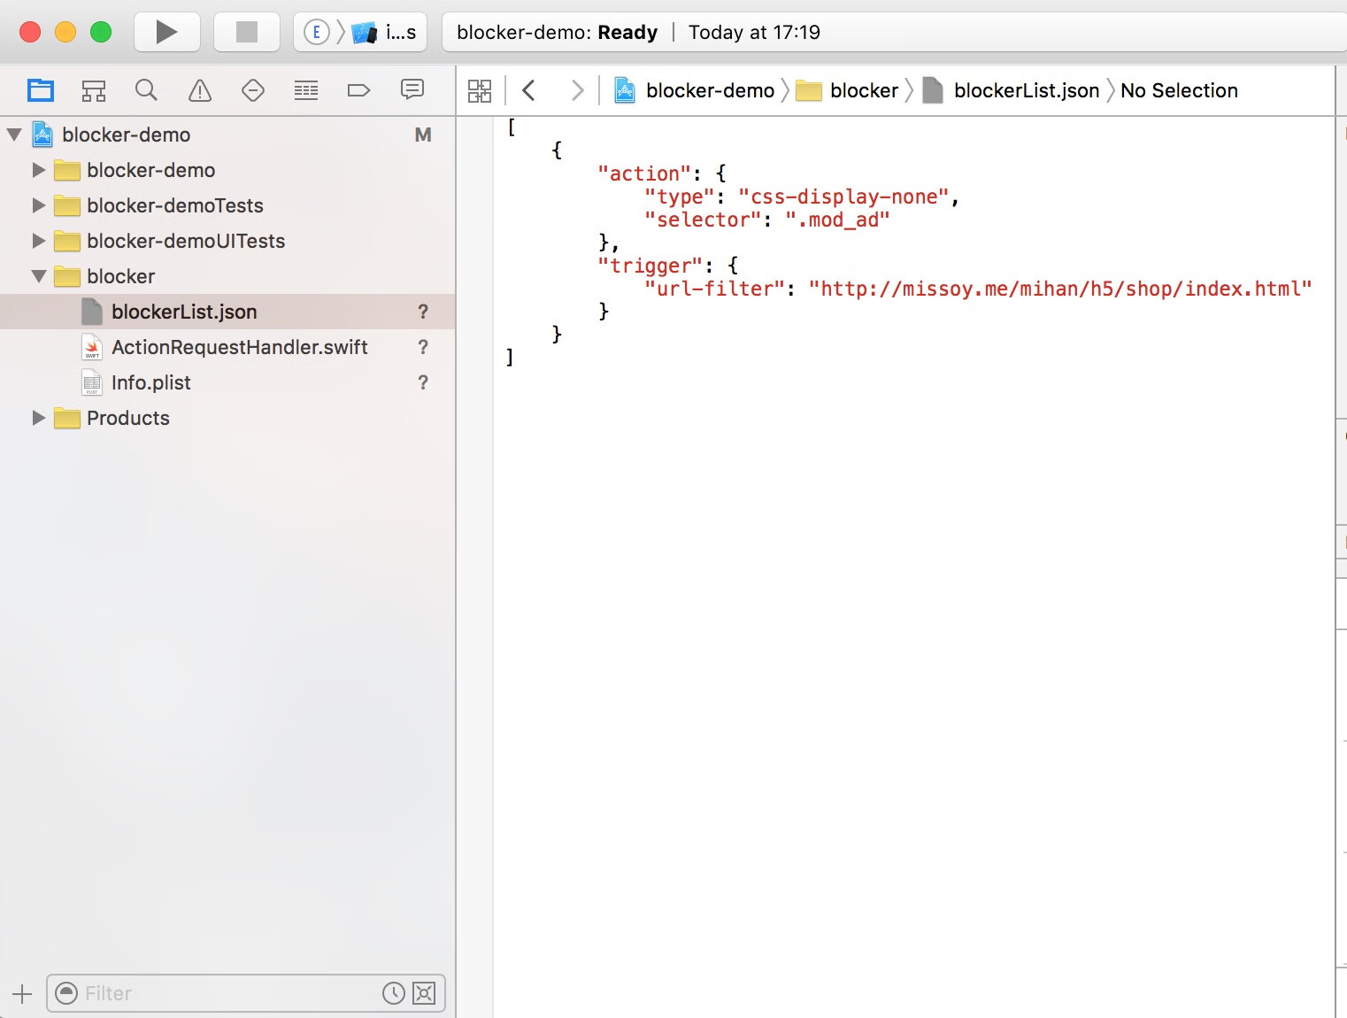Go back in editor history
The height and width of the screenshot is (1018, 1347).
529,90
